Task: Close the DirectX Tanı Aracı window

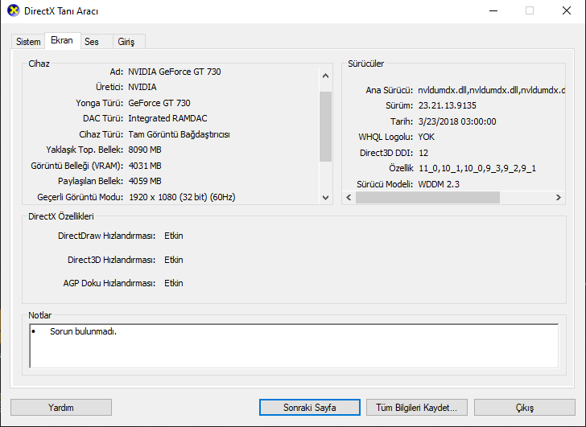Action: tap(567, 10)
